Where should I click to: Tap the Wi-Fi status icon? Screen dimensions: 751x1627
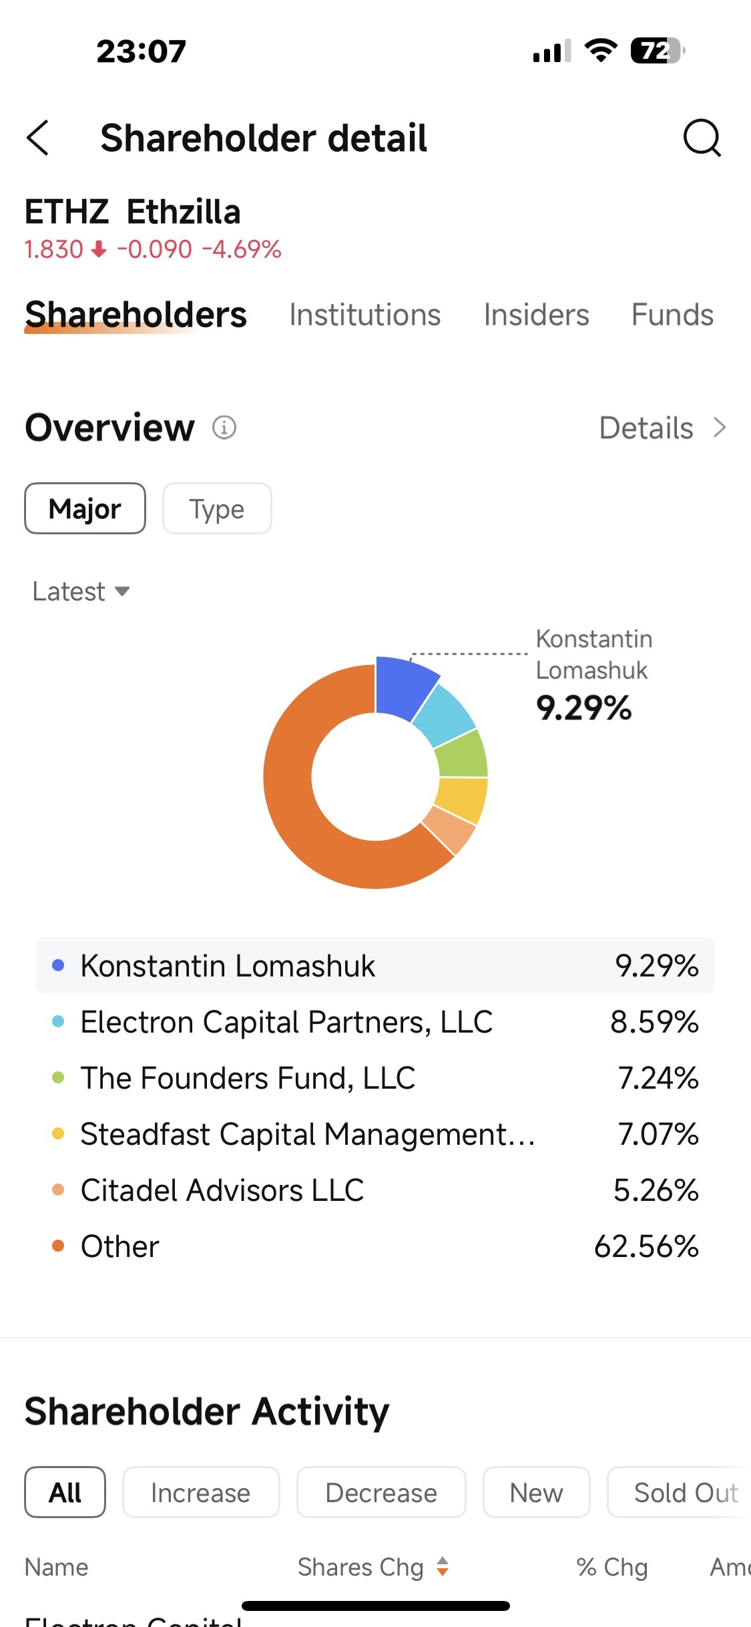click(601, 51)
